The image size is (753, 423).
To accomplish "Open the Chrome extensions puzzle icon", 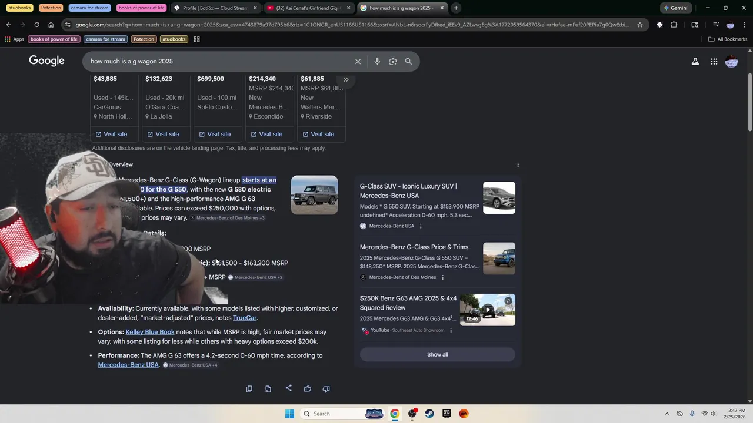I will coord(674,25).
